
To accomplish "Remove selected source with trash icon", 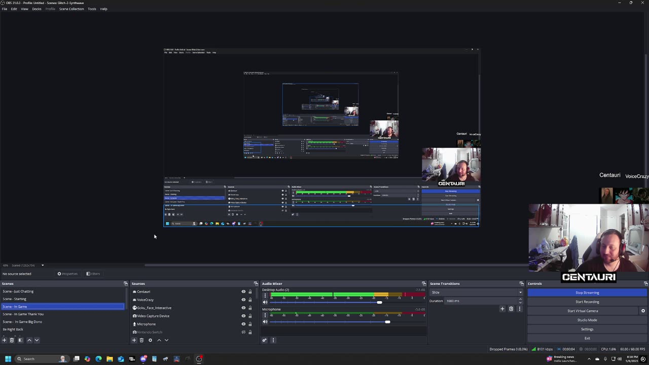I will [x=141, y=340].
